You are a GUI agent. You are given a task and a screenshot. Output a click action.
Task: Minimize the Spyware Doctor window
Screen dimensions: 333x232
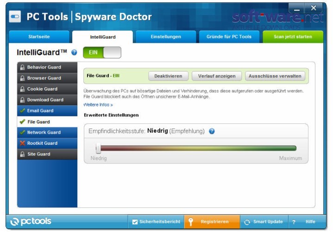tap(297, 8)
